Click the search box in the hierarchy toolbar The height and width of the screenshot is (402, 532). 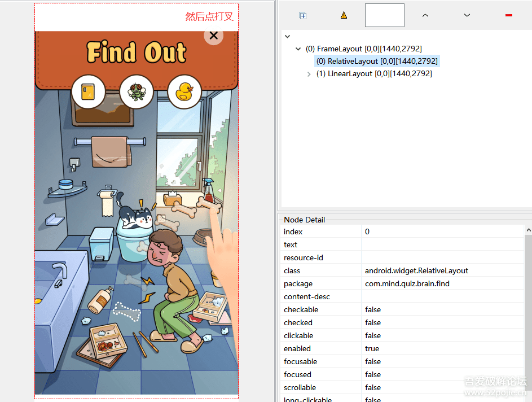[x=384, y=15]
